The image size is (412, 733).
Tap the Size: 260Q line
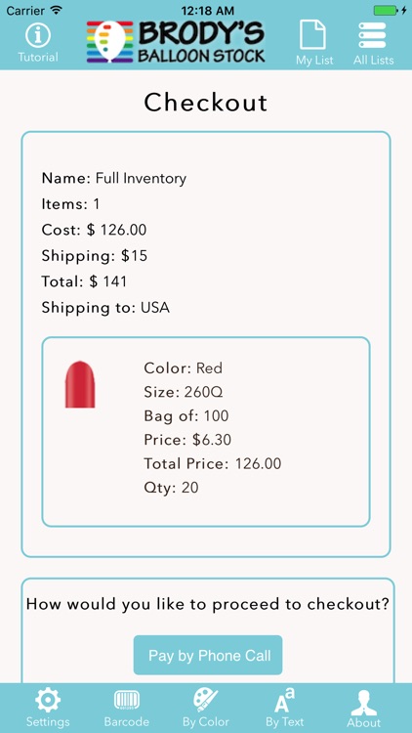pyautogui.click(x=184, y=392)
